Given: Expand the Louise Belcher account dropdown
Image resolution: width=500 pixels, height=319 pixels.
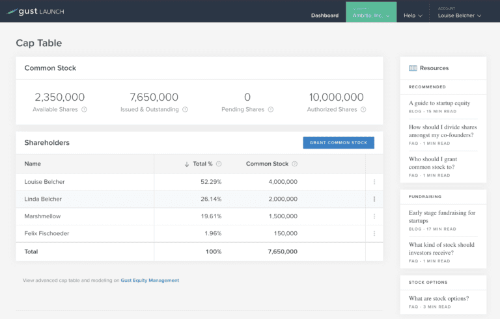Looking at the screenshot, I should pyautogui.click(x=460, y=15).
